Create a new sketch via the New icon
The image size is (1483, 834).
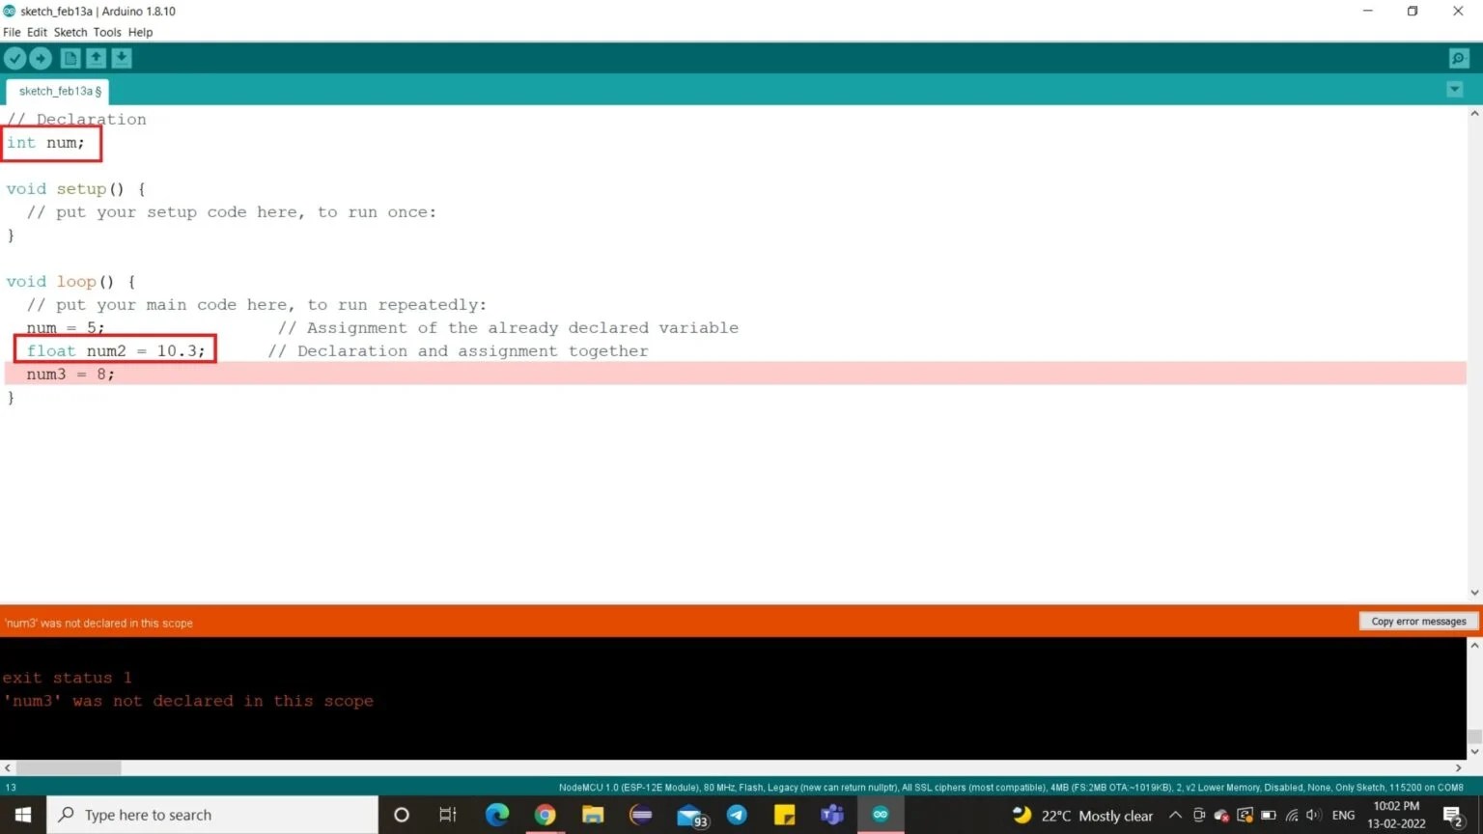(x=70, y=58)
